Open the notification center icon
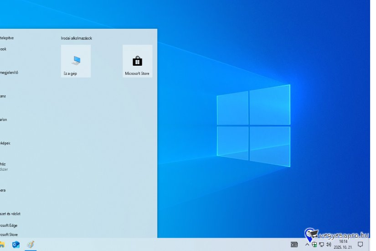This screenshot has width=376, height=251. pos(361,245)
